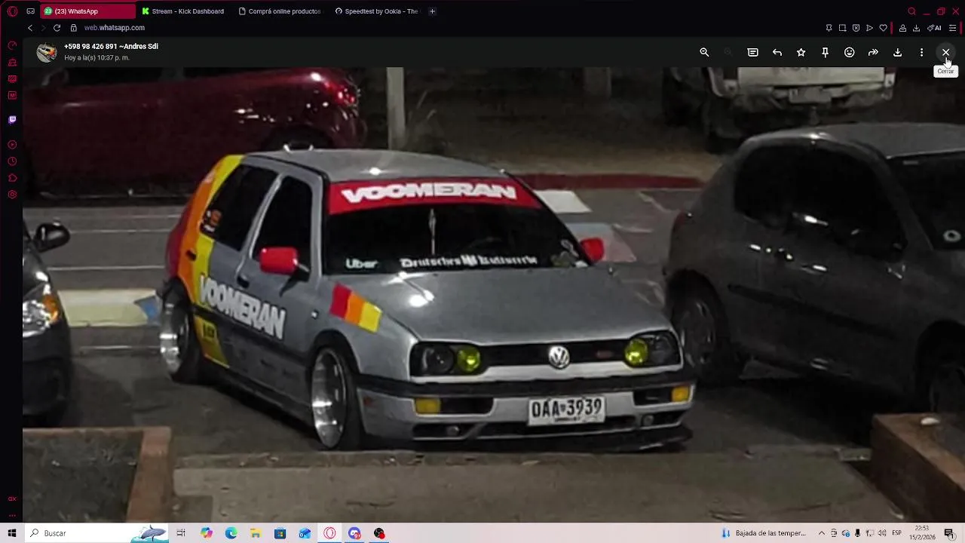
Task: Open the notification center icon
Action: 949,533
